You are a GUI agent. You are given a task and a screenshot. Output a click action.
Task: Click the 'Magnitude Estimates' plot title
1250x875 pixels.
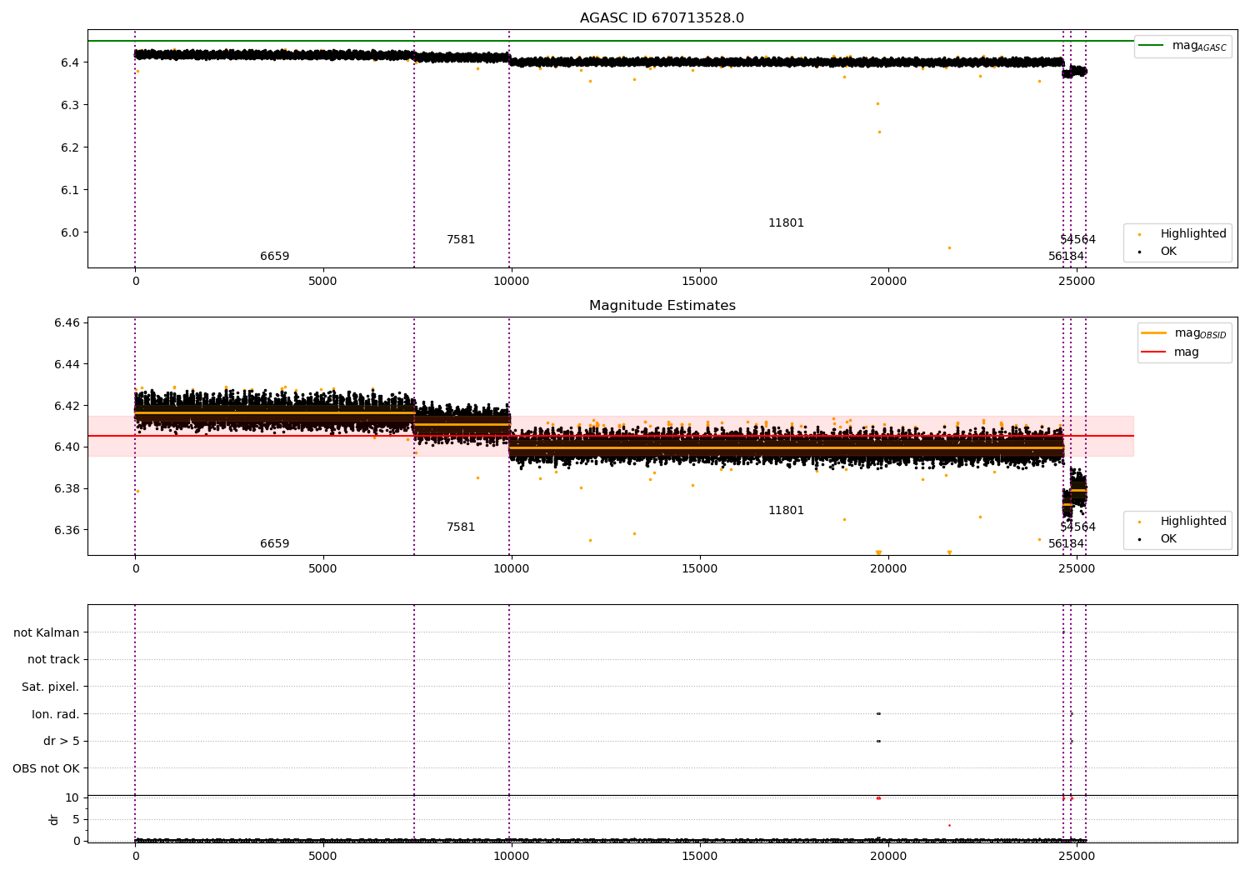pyautogui.click(x=662, y=306)
